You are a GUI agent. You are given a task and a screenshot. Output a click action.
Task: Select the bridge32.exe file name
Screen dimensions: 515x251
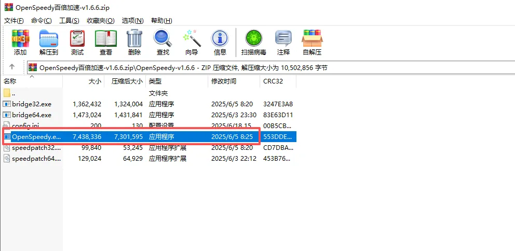tap(32, 104)
